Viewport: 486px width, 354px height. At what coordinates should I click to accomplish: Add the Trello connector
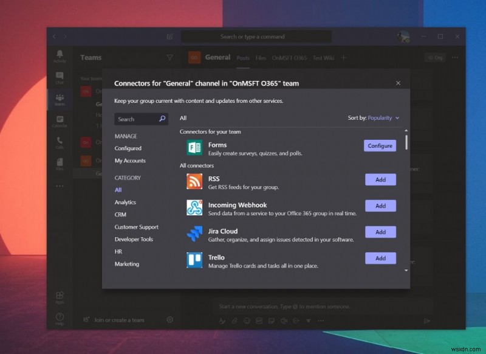click(380, 258)
